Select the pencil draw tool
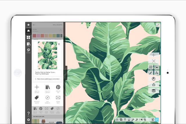Image resolution: width=186 pixels, height=124 pixels. (151, 73)
